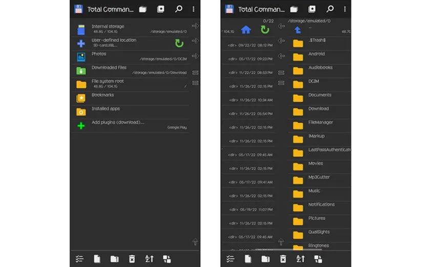The width and height of the screenshot is (421, 267).
Task: Open the Documents folder
Action: coord(320,95)
